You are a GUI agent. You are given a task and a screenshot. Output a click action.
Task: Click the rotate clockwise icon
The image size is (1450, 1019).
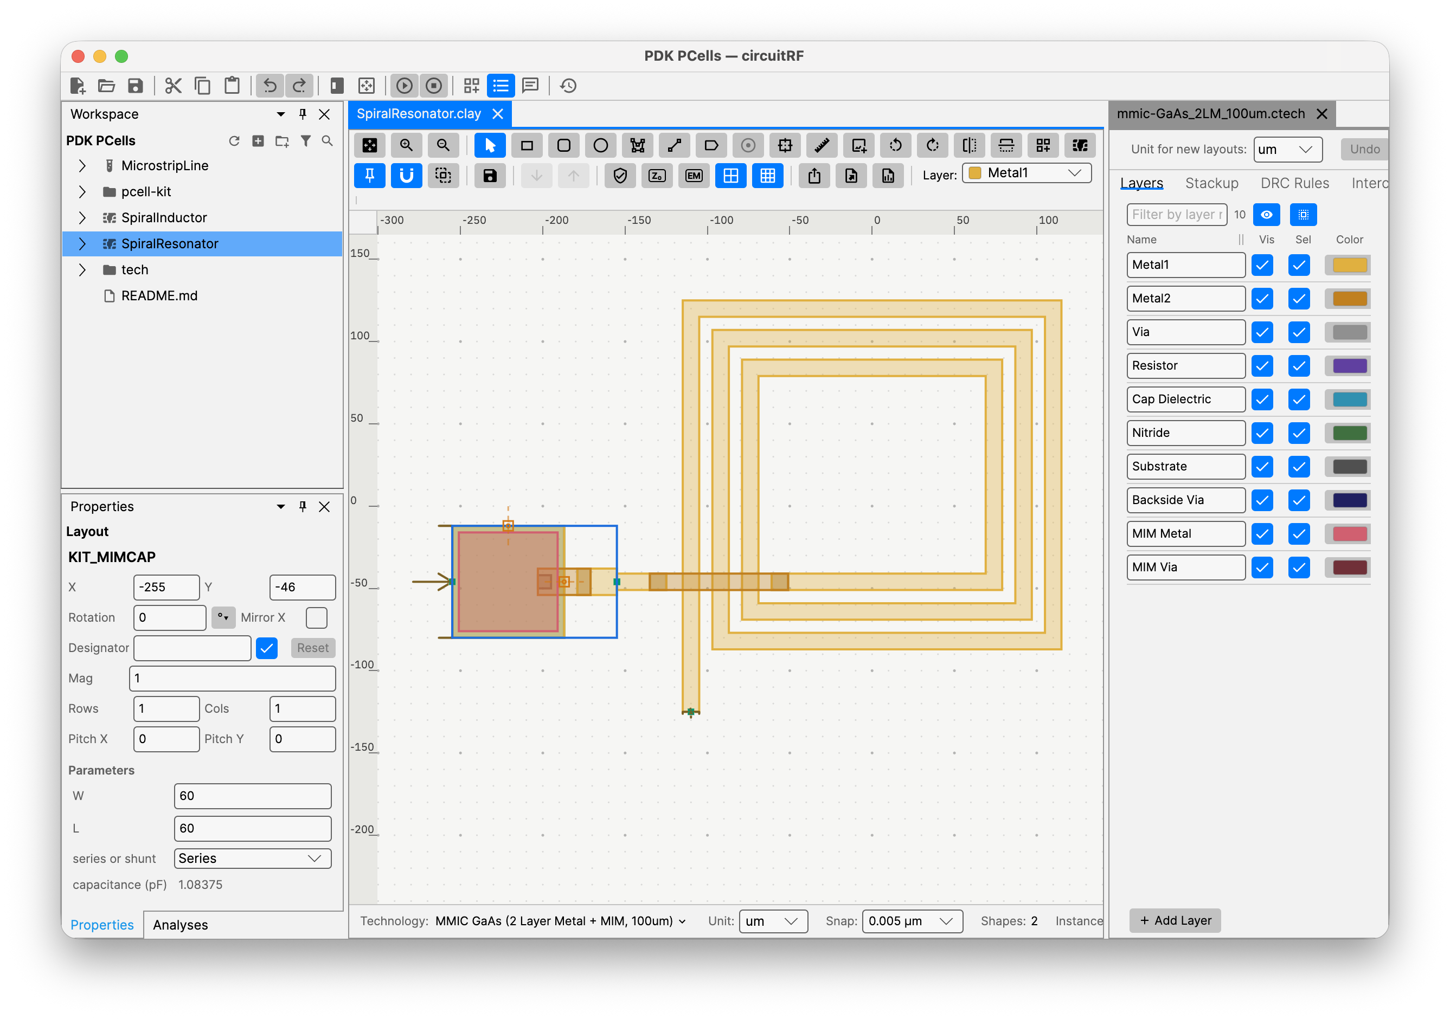[x=933, y=146]
